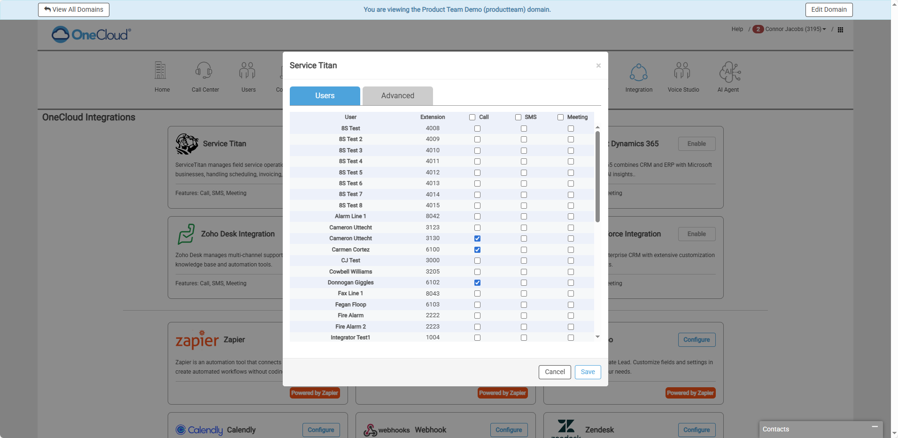Go to the Users navigation icon
Viewport: 898px width, 438px height.
[248, 71]
